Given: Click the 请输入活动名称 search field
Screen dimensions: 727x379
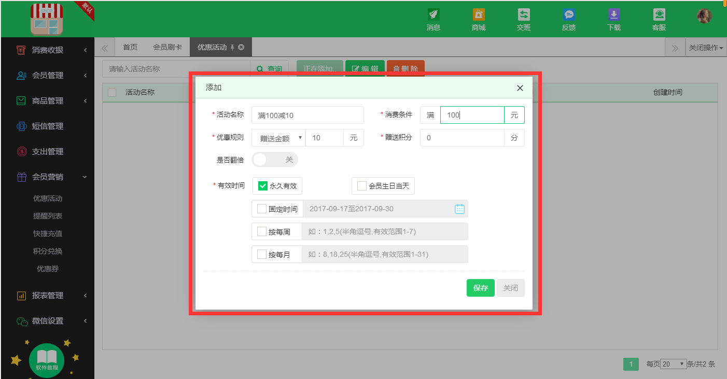Looking at the screenshot, I should point(176,69).
